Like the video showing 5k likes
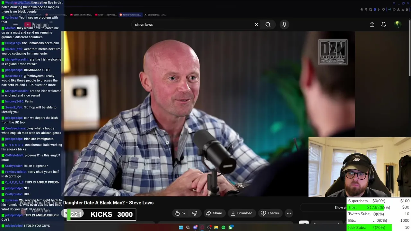 [180, 213]
